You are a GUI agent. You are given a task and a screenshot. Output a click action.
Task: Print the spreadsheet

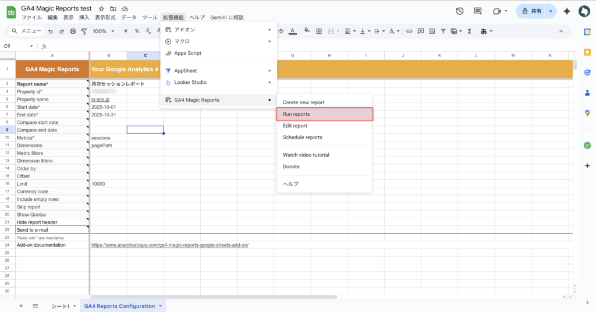[x=73, y=31]
